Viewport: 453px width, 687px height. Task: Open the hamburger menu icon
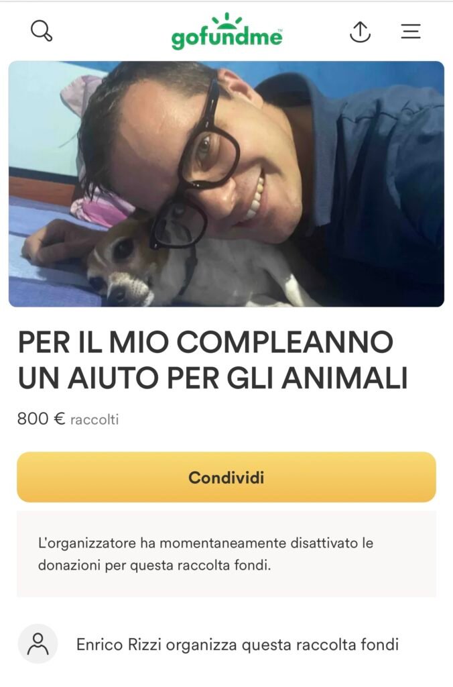[411, 32]
